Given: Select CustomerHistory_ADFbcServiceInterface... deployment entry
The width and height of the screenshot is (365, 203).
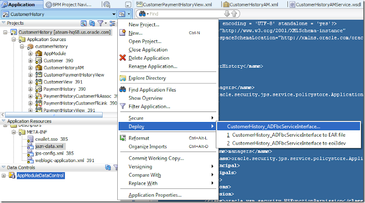Looking at the screenshot, I should [288, 127].
